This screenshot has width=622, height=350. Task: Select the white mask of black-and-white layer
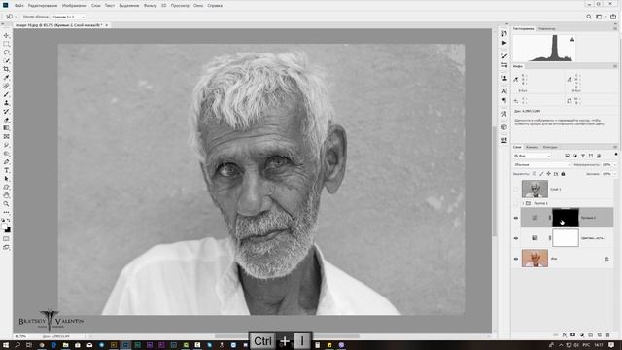566,238
